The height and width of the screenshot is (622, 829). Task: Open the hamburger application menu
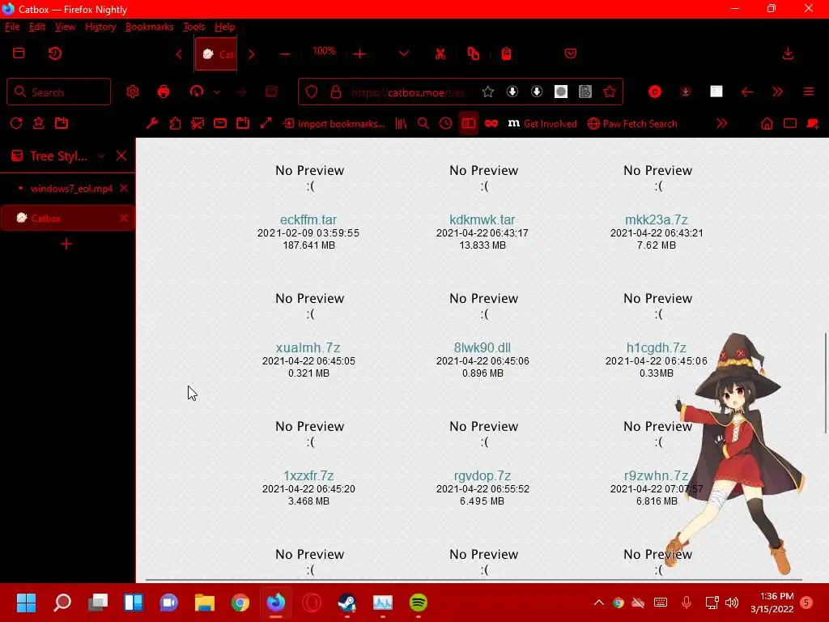(x=809, y=92)
